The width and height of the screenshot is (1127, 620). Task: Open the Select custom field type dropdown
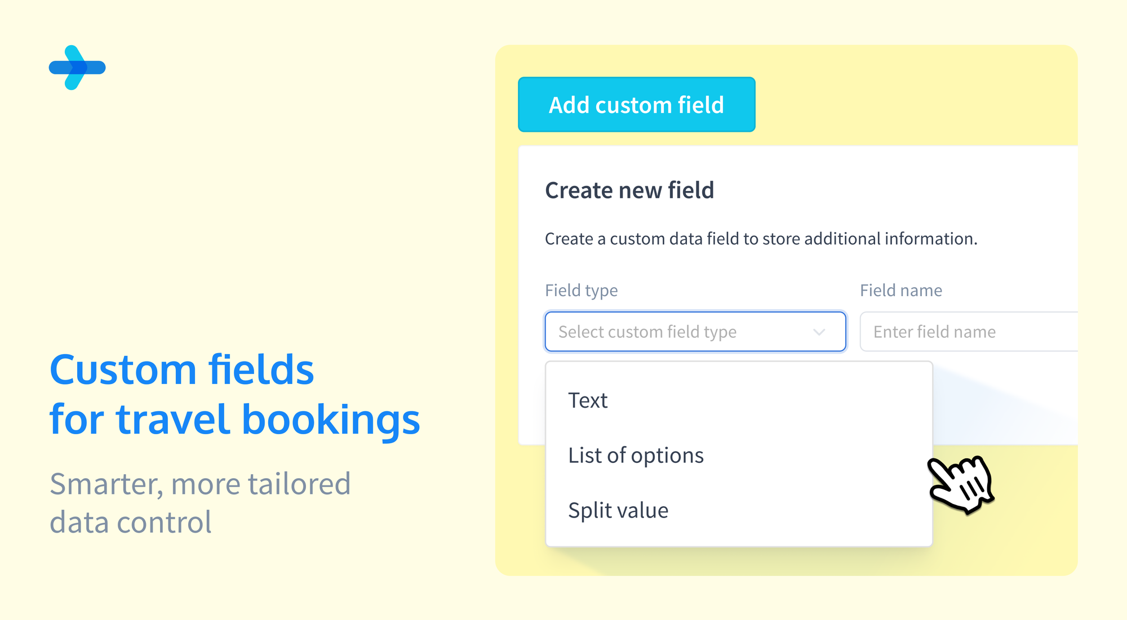coord(694,332)
